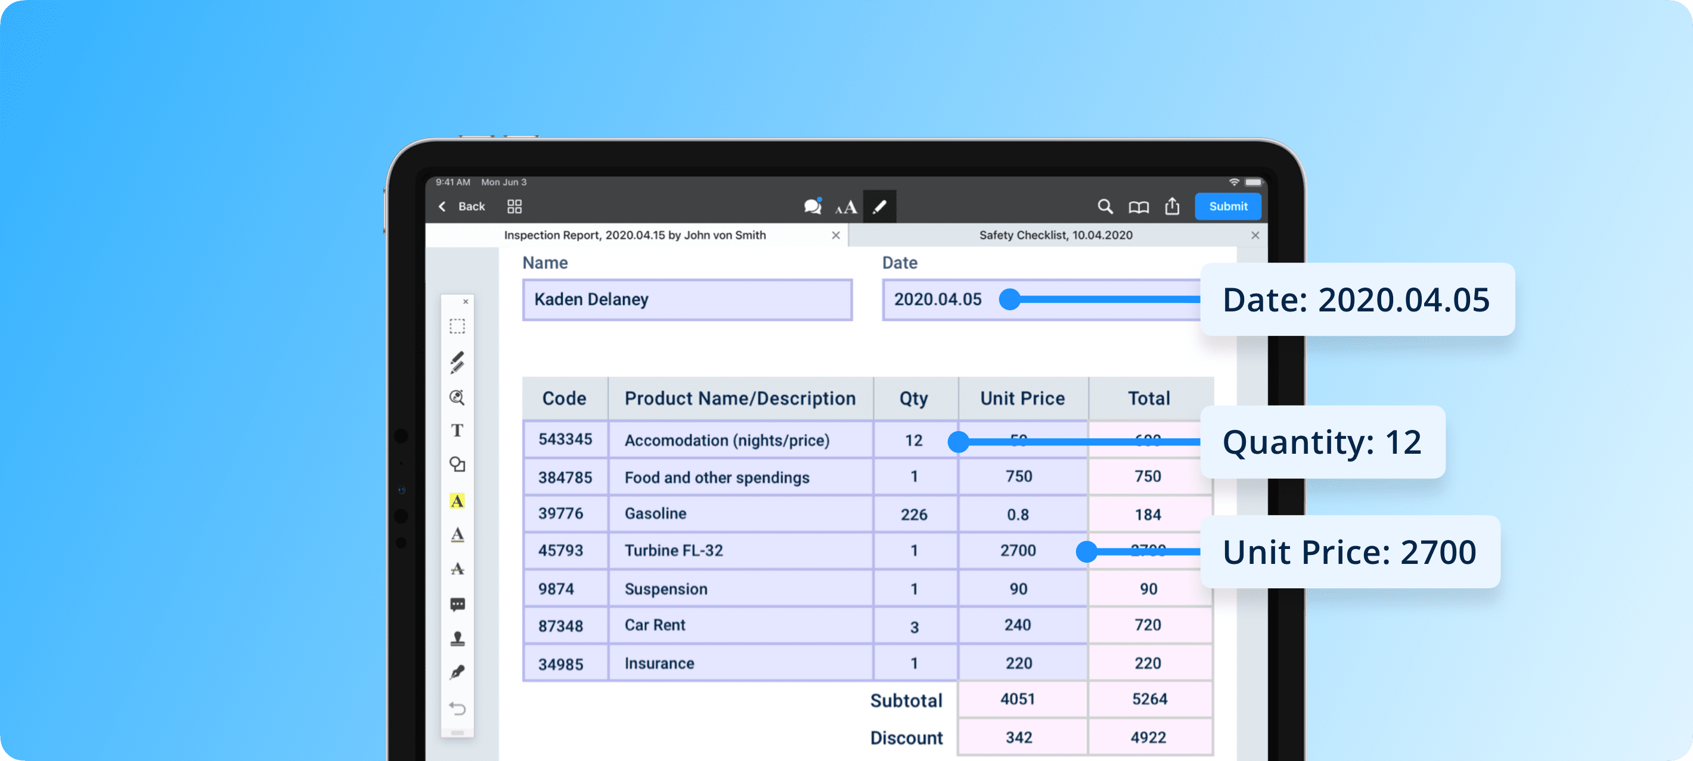Screen dimensions: 1693x761
Task: Activate the yellow text highlight tool
Action: click(457, 501)
